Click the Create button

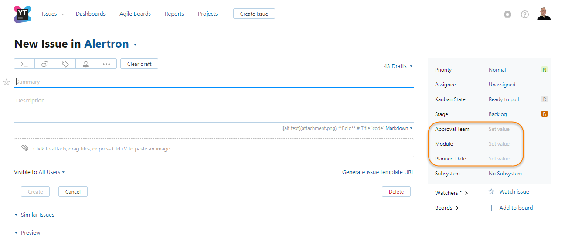(x=35, y=191)
